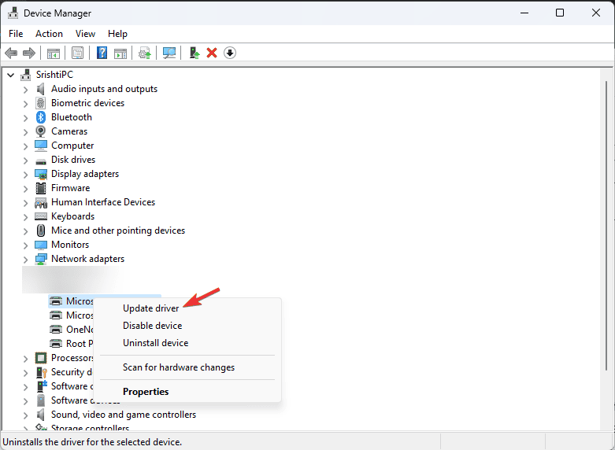Select the Computer category label
615x450 pixels.
pyautogui.click(x=72, y=146)
